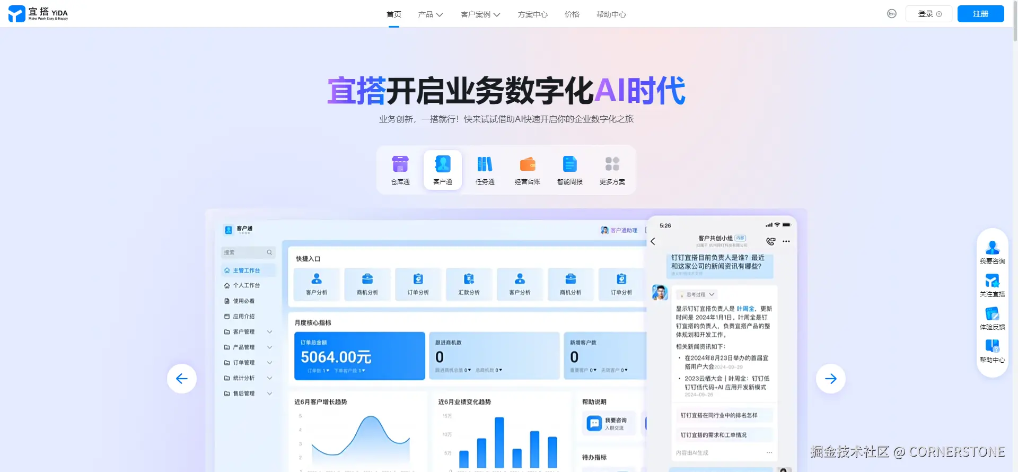Click the 跟进商机数 metric card

pyautogui.click(x=494, y=356)
